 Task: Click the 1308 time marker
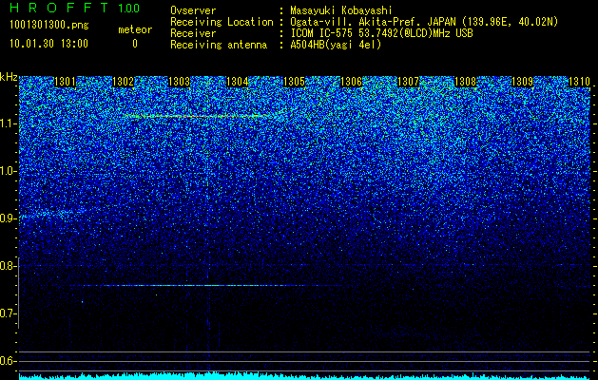(465, 82)
